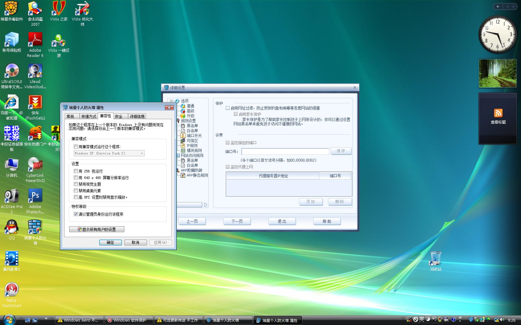Uncheck 请以管理员身份运行该程序 checkbox
The image size is (521, 325).
pyautogui.click(x=76, y=214)
